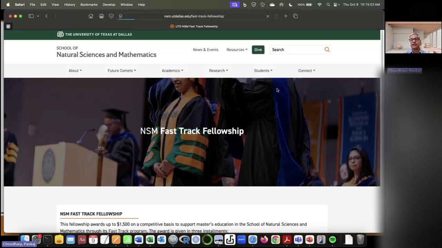Expand the Students navigation menu
442x248 pixels.
click(263, 71)
